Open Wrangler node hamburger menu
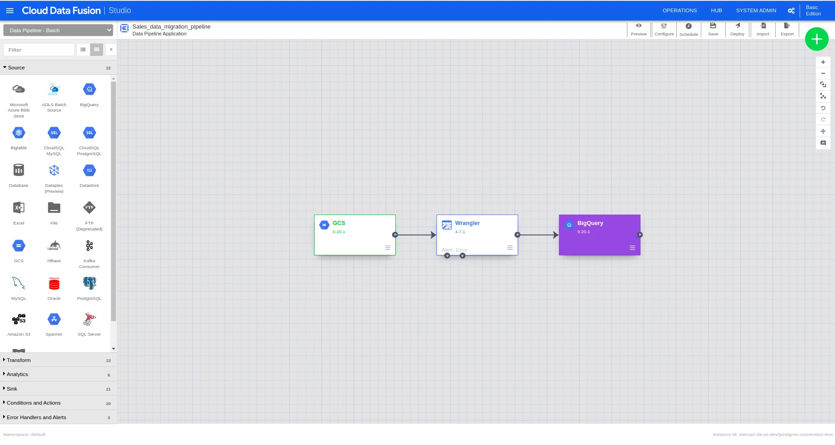This screenshot has height=445, width=835. click(510, 248)
